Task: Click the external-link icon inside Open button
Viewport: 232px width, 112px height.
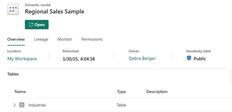Action: [x=31, y=25]
